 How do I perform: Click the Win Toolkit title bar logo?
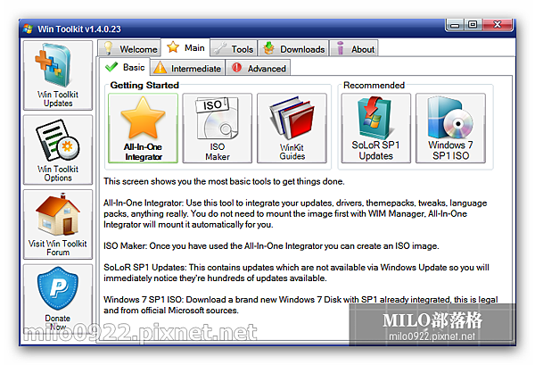(x=28, y=29)
